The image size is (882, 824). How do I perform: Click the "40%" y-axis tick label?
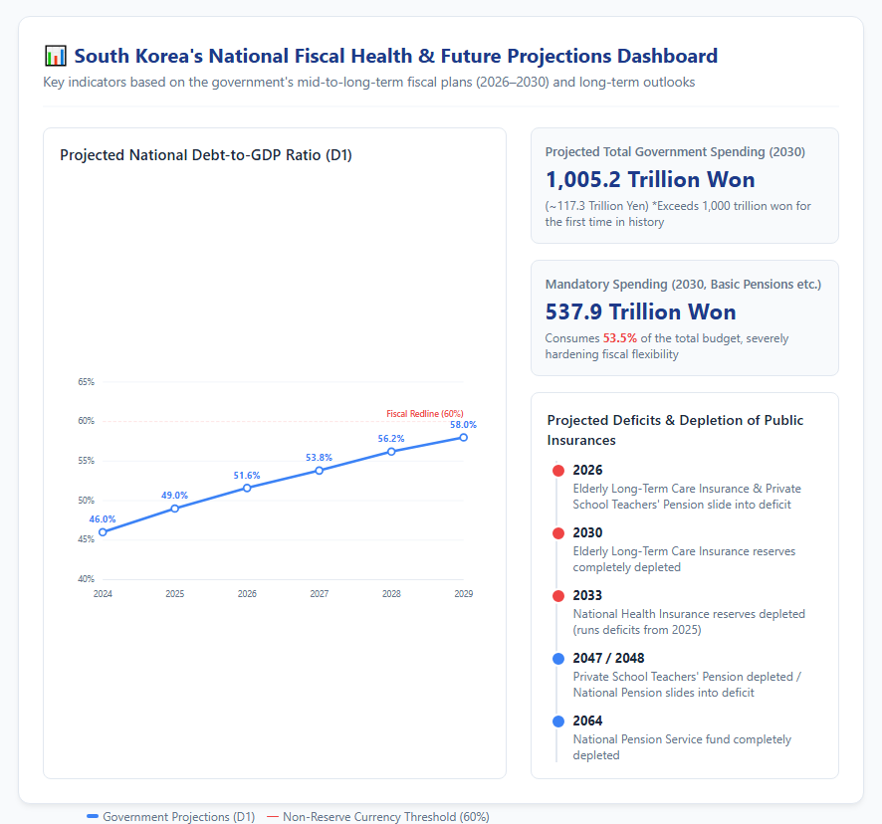tap(86, 579)
